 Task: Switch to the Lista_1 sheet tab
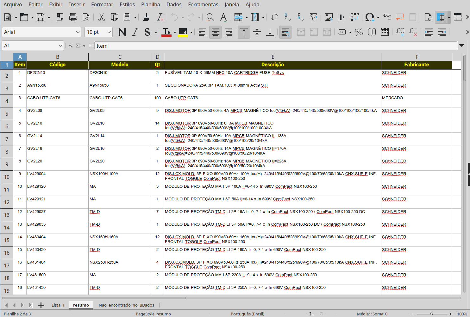[x=58, y=305]
